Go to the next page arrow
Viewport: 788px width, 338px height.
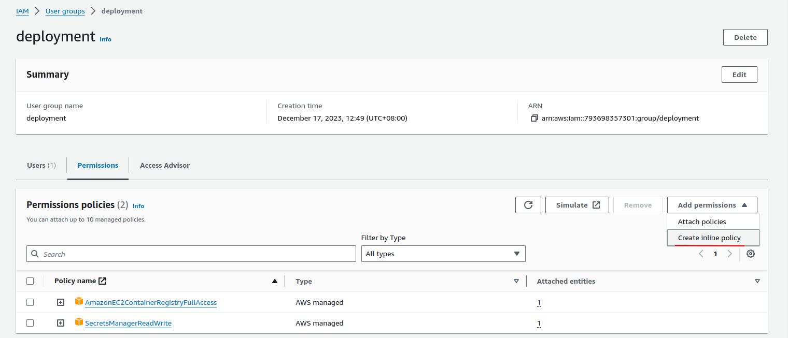coord(730,254)
